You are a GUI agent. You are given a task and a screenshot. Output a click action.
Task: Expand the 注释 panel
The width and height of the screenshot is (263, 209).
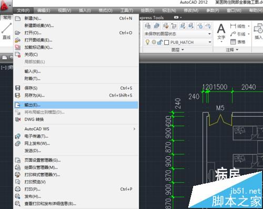click(232, 50)
